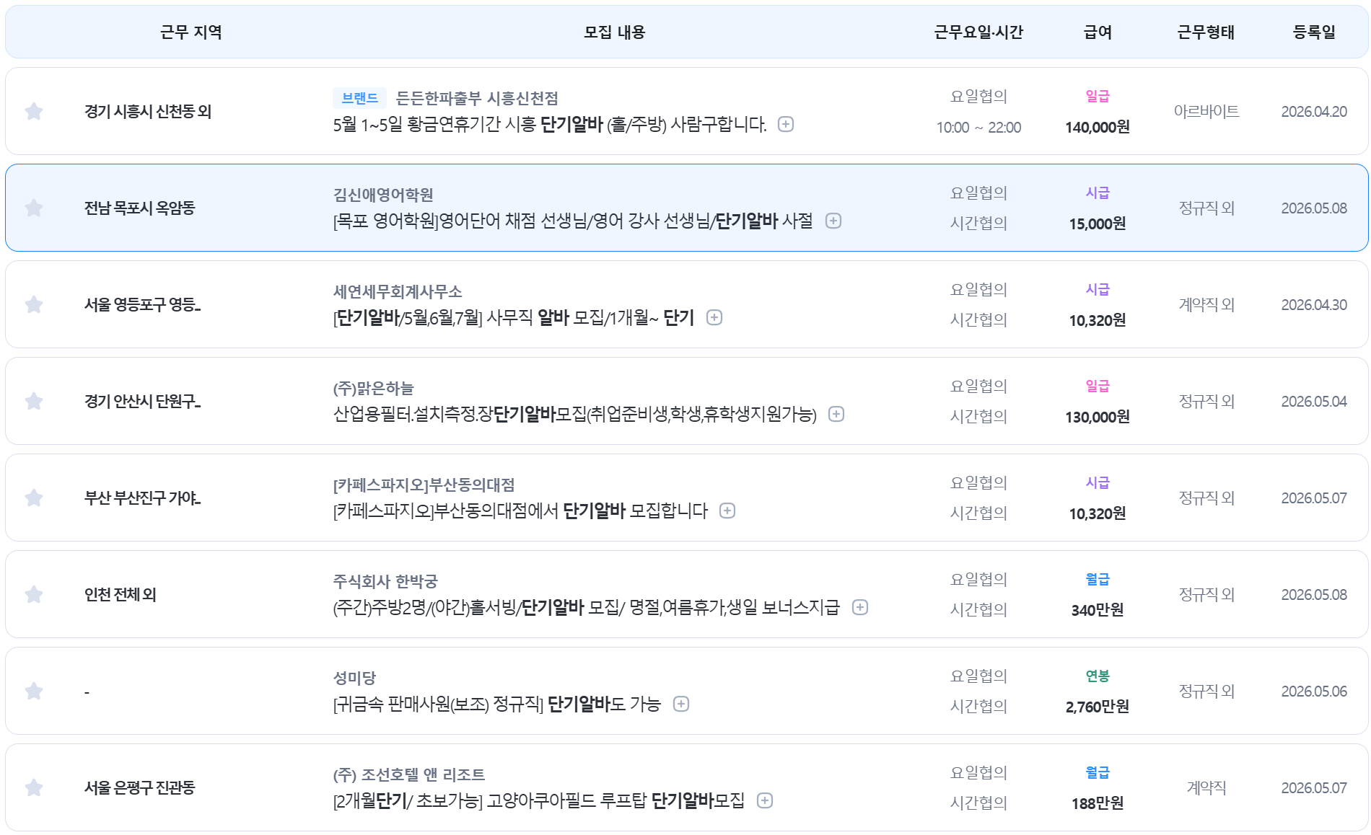This screenshot has width=1371, height=835.
Task: Expand details for 든든한파출부 황금연휴 listing
Action: coord(786,124)
